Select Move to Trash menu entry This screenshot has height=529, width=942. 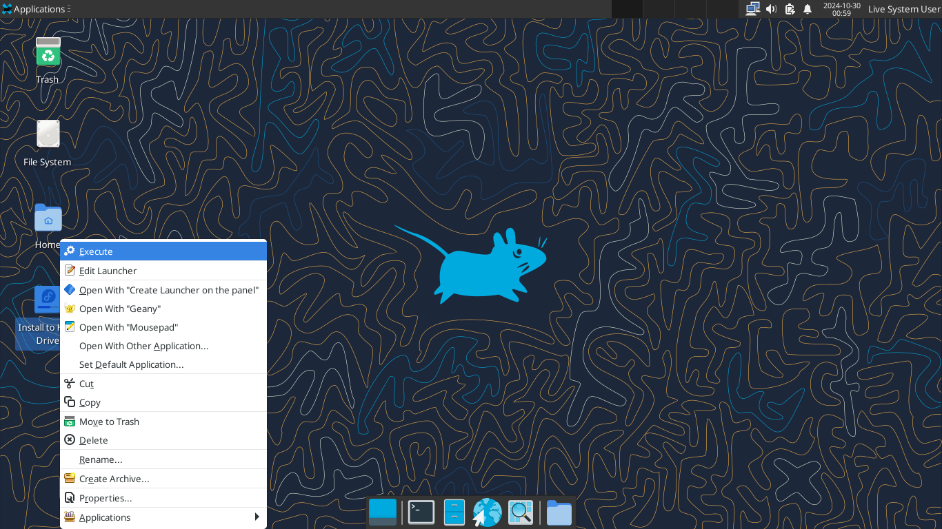click(x=163, y=422)
